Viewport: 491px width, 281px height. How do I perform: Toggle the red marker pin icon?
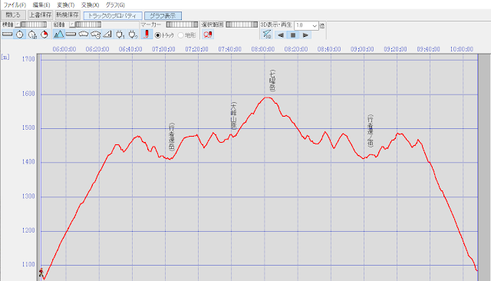click(x=147, y=34)
